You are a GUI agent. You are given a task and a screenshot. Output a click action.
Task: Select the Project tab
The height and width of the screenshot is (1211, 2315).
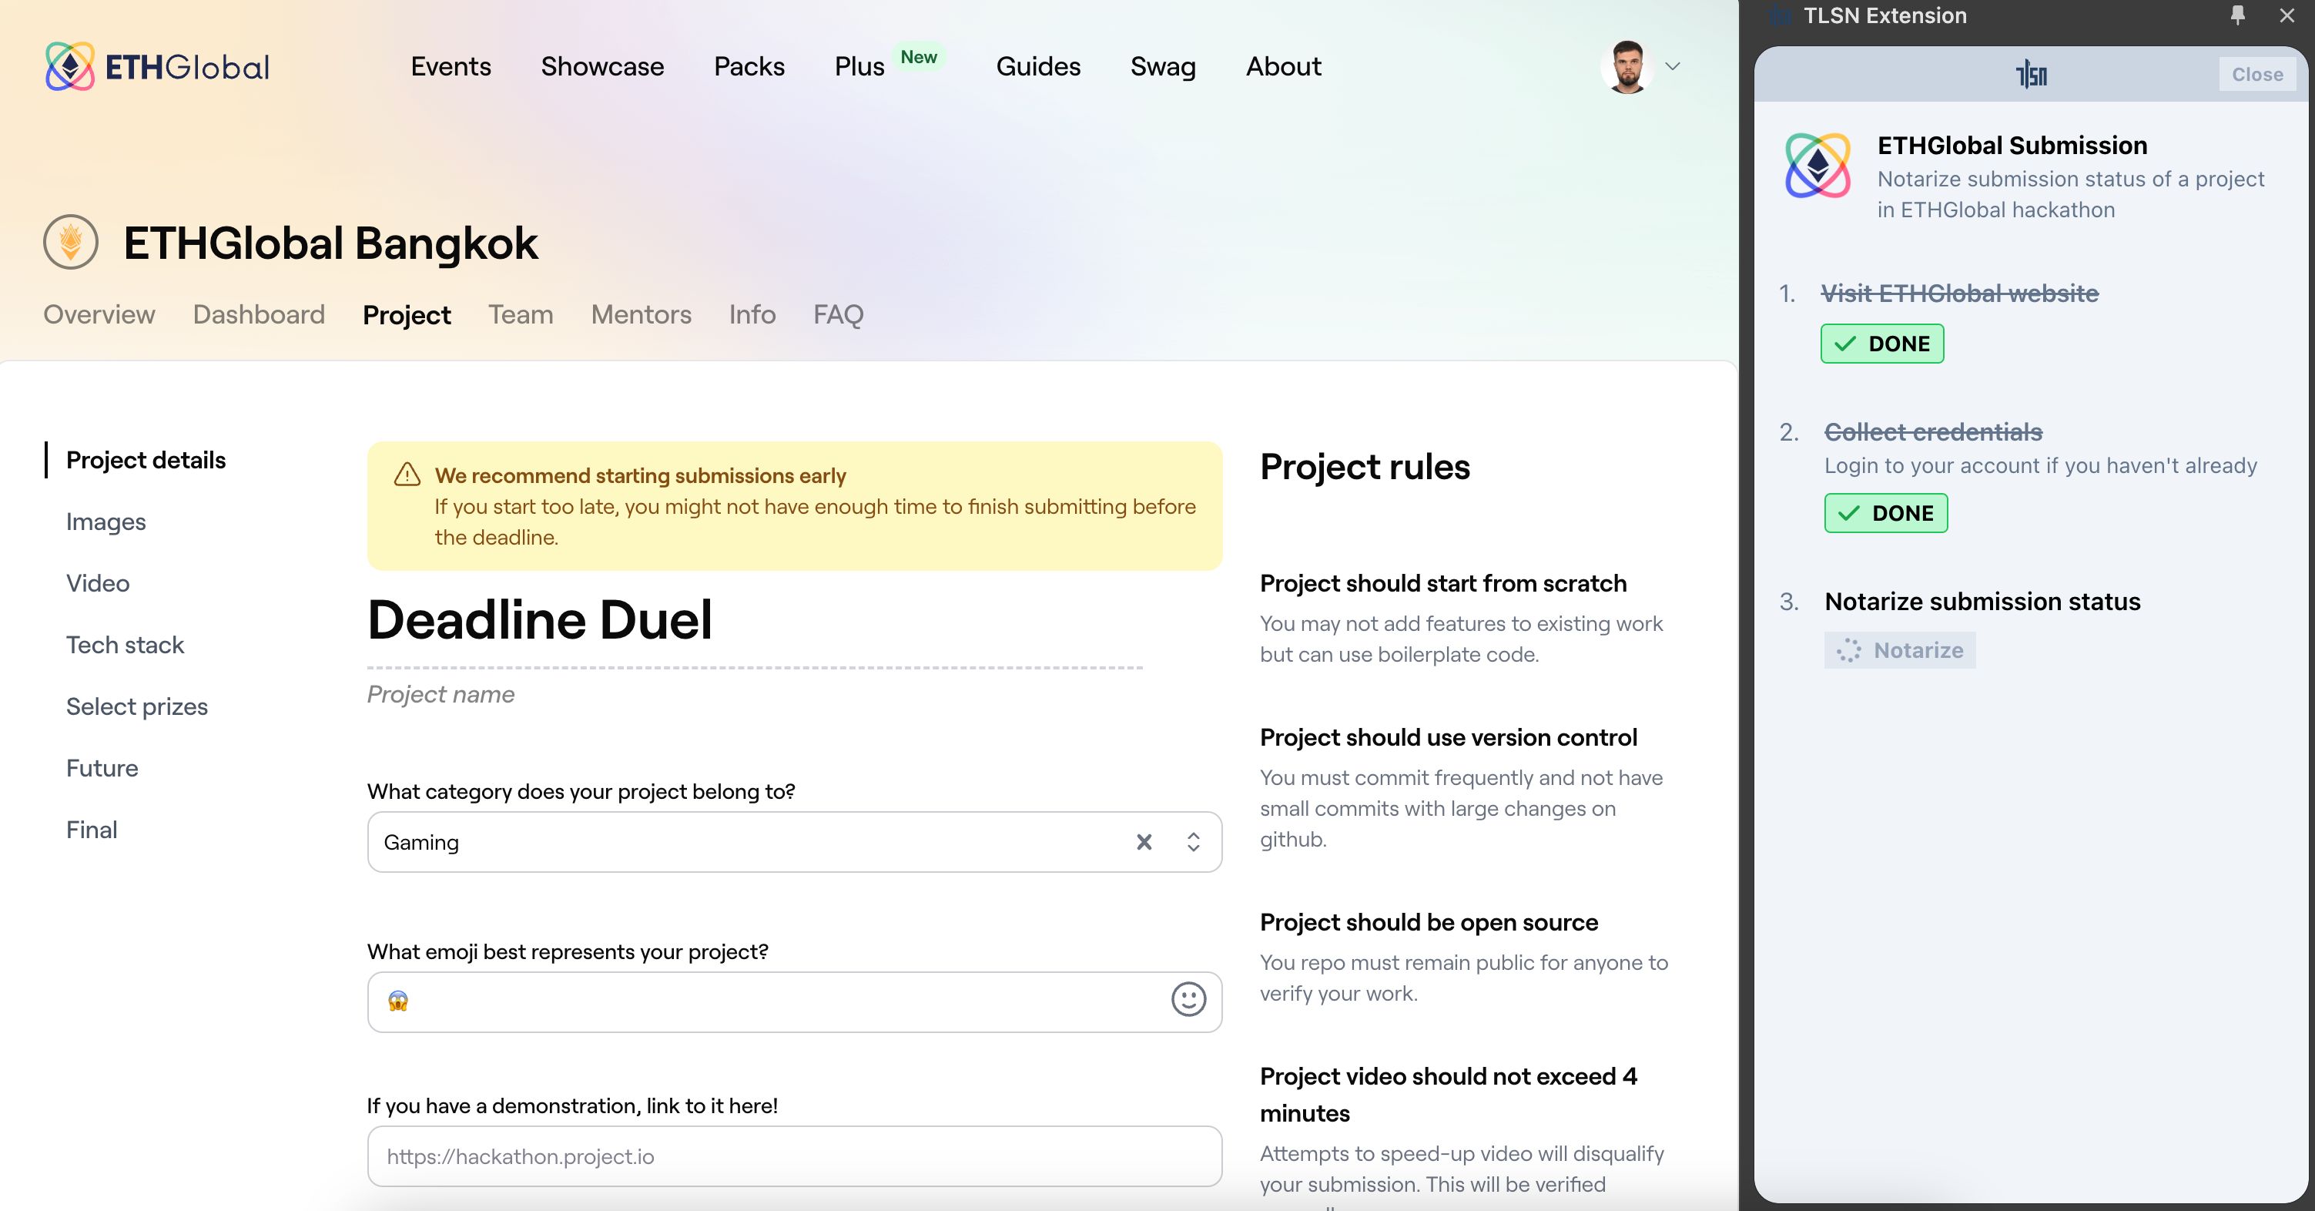pyautogui.click(x=406, y=314)
